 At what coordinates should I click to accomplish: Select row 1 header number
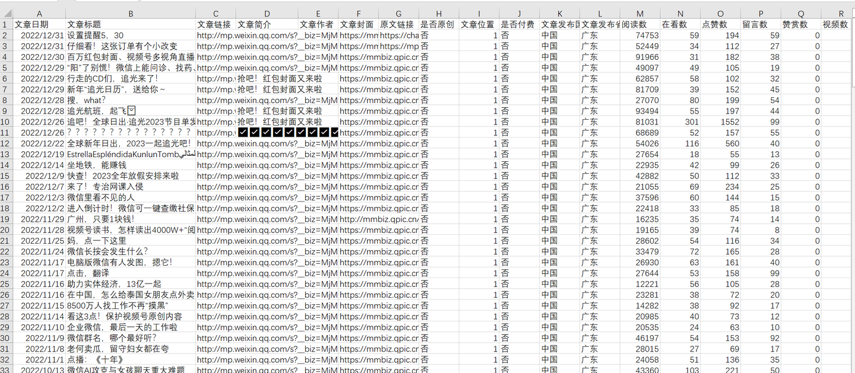coord(7,24)
